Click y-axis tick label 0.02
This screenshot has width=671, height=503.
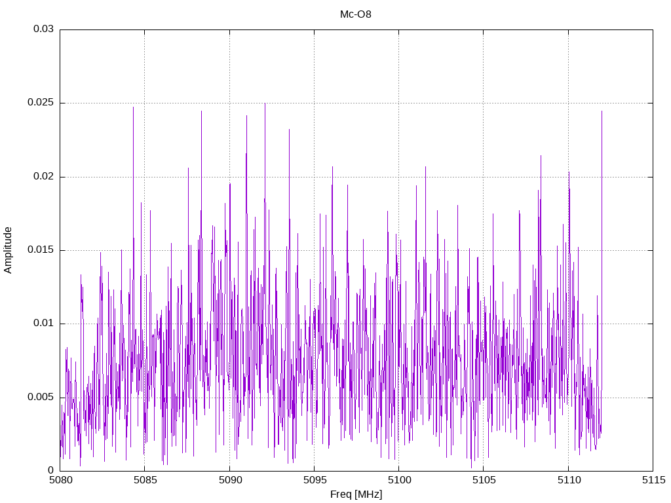point(44,176)
